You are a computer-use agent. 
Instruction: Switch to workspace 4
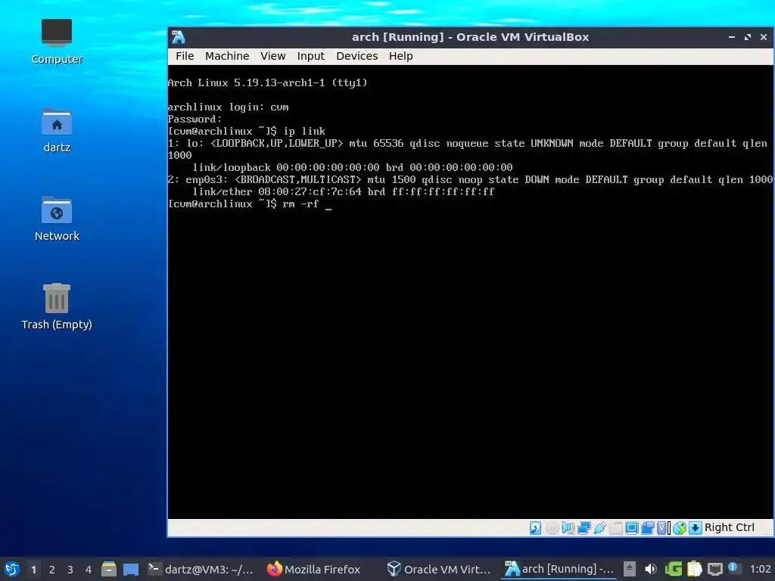tap(89, 570)
